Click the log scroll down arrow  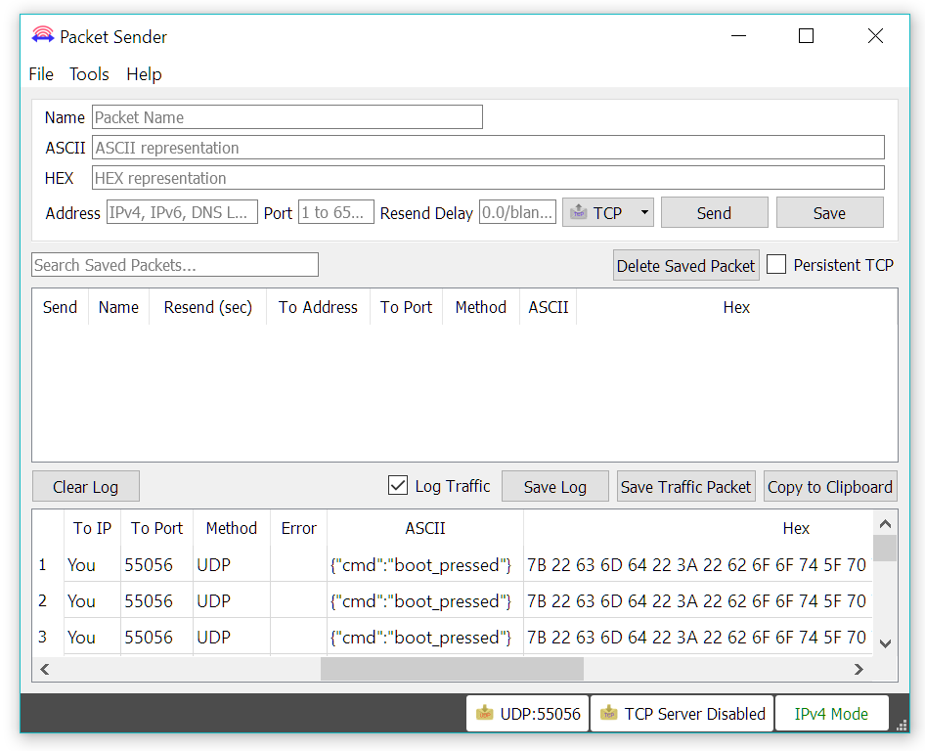pos(885,643)
